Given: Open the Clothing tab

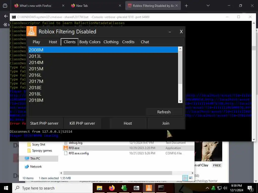Looking at the screenshot, I should point(111,42).
